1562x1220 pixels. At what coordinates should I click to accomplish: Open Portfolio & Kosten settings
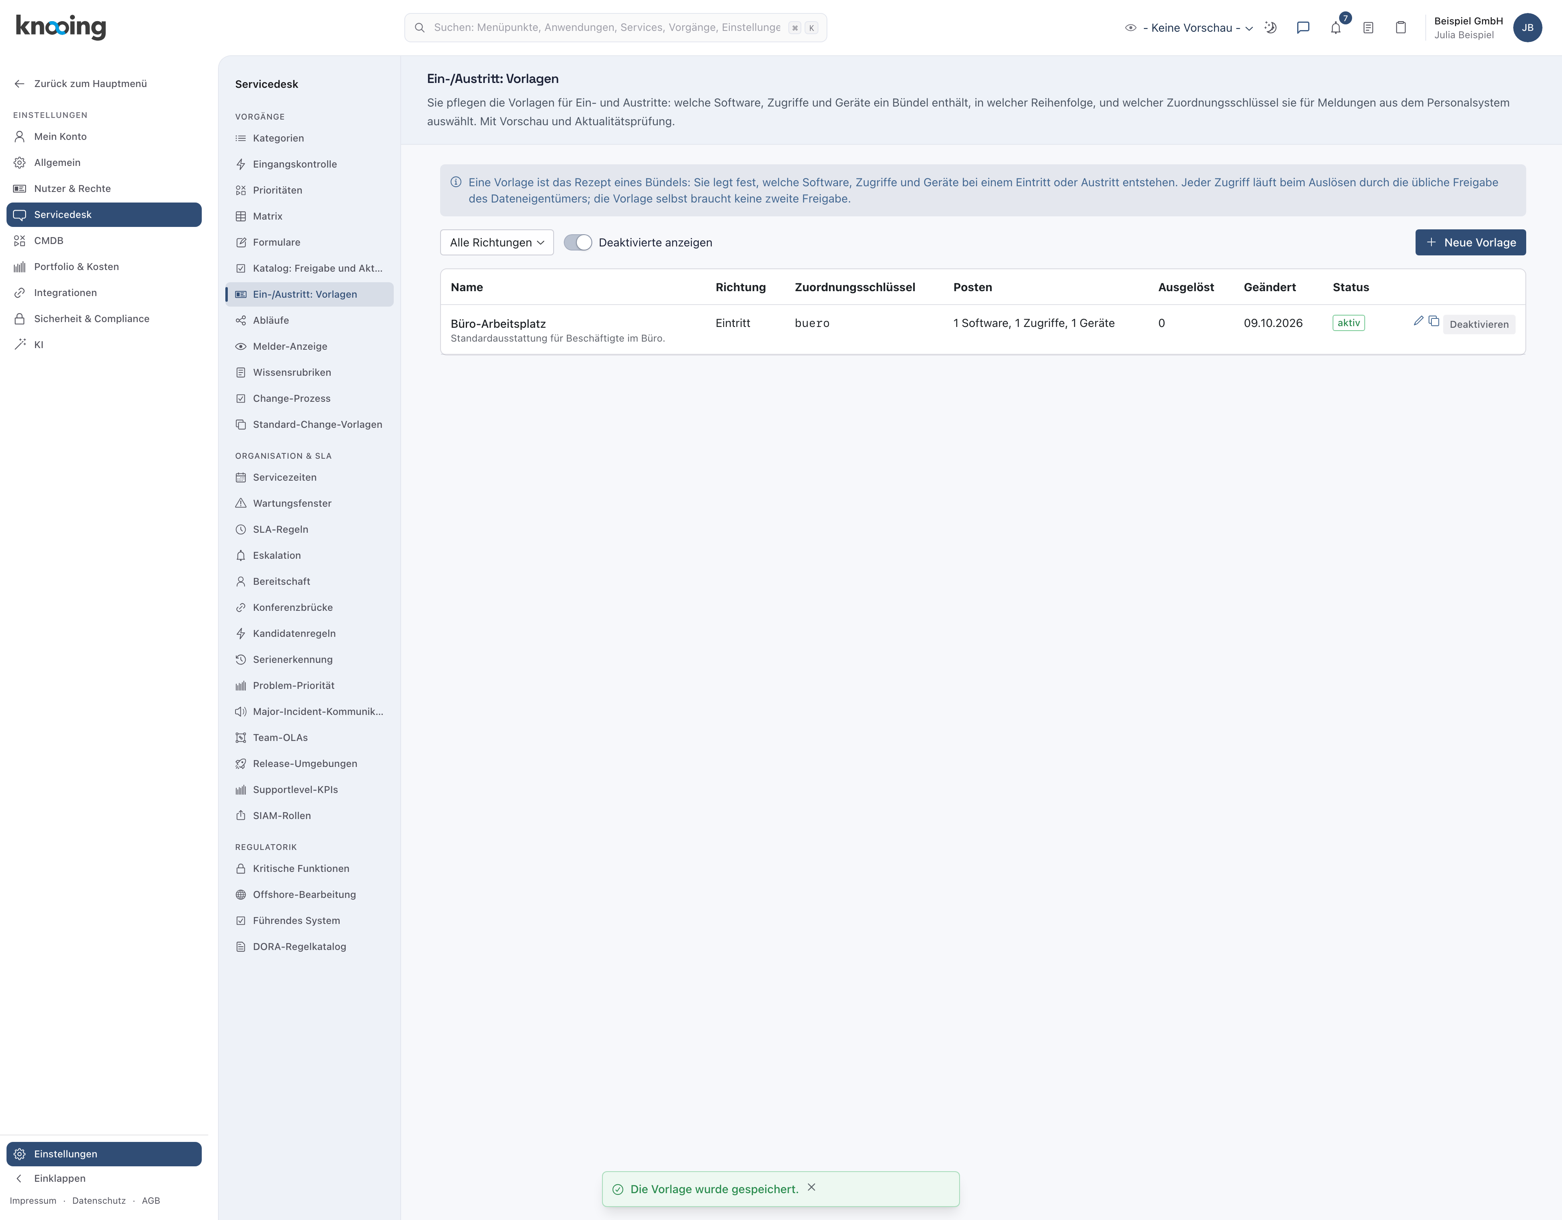coord(105,267)
